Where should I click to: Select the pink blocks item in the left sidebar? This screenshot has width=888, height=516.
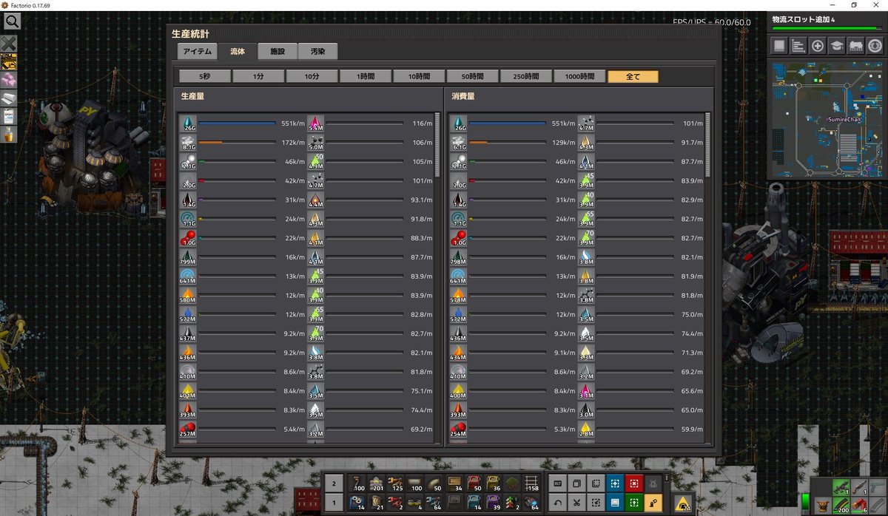tap(10, 79)
